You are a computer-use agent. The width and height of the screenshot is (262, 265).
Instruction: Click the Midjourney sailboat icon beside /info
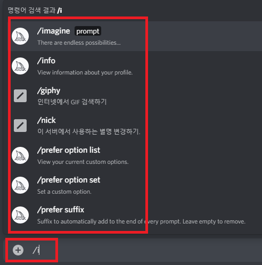pyautogui.click(x=20, y=66)
